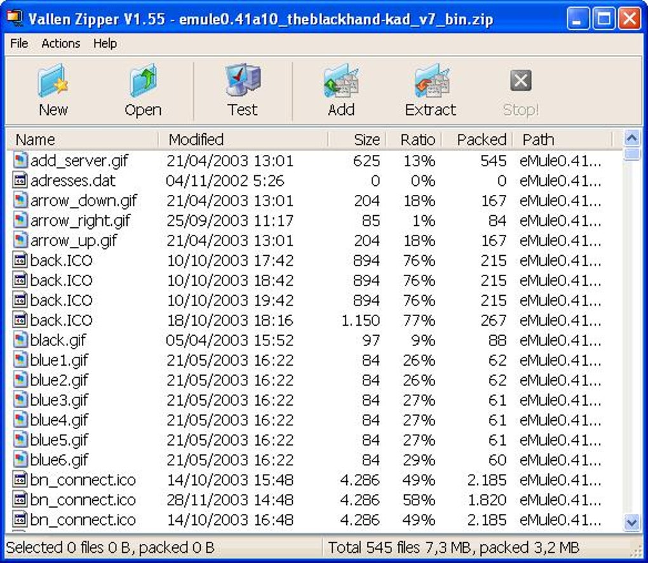Click the file icon of blue2.gif
Viewport: 648px width, 563px height.
click(x=20, y=380)
